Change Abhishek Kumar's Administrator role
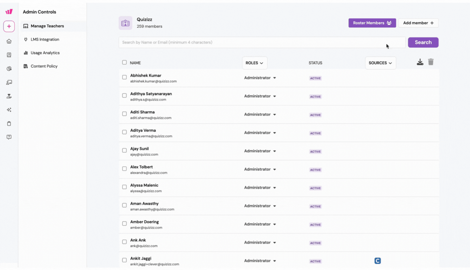470x270 pixels. 260,78
